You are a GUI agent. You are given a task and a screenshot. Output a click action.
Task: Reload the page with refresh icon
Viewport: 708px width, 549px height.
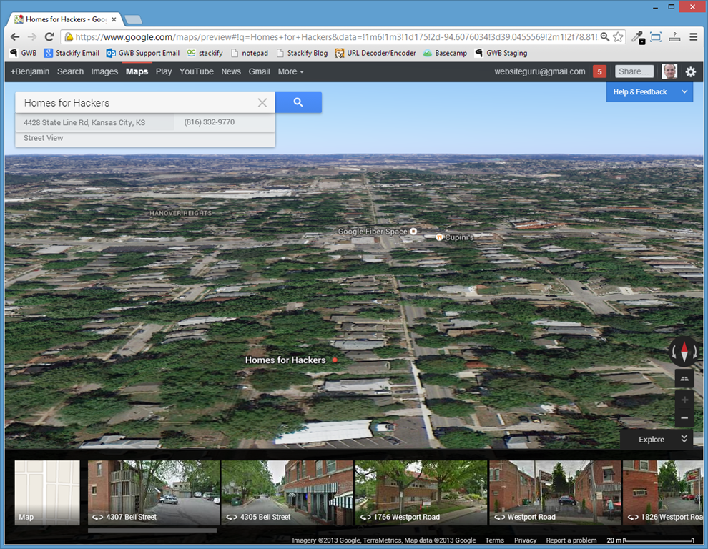point(49,37)
